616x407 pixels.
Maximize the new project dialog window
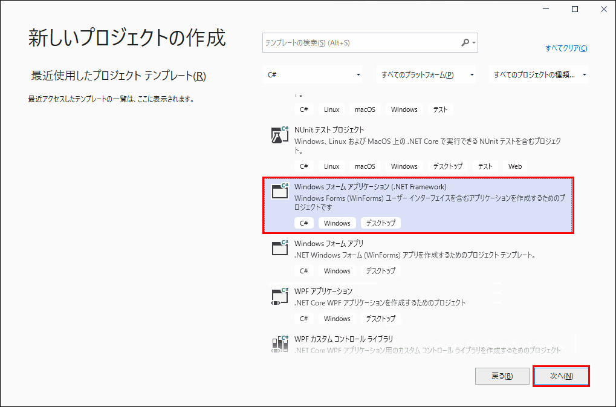[x=575, y=10]
